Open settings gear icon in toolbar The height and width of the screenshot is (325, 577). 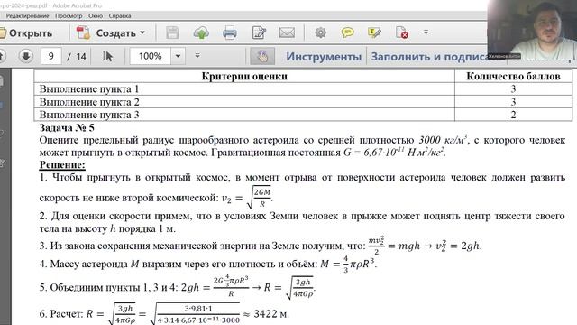click(x=321, y=32)
